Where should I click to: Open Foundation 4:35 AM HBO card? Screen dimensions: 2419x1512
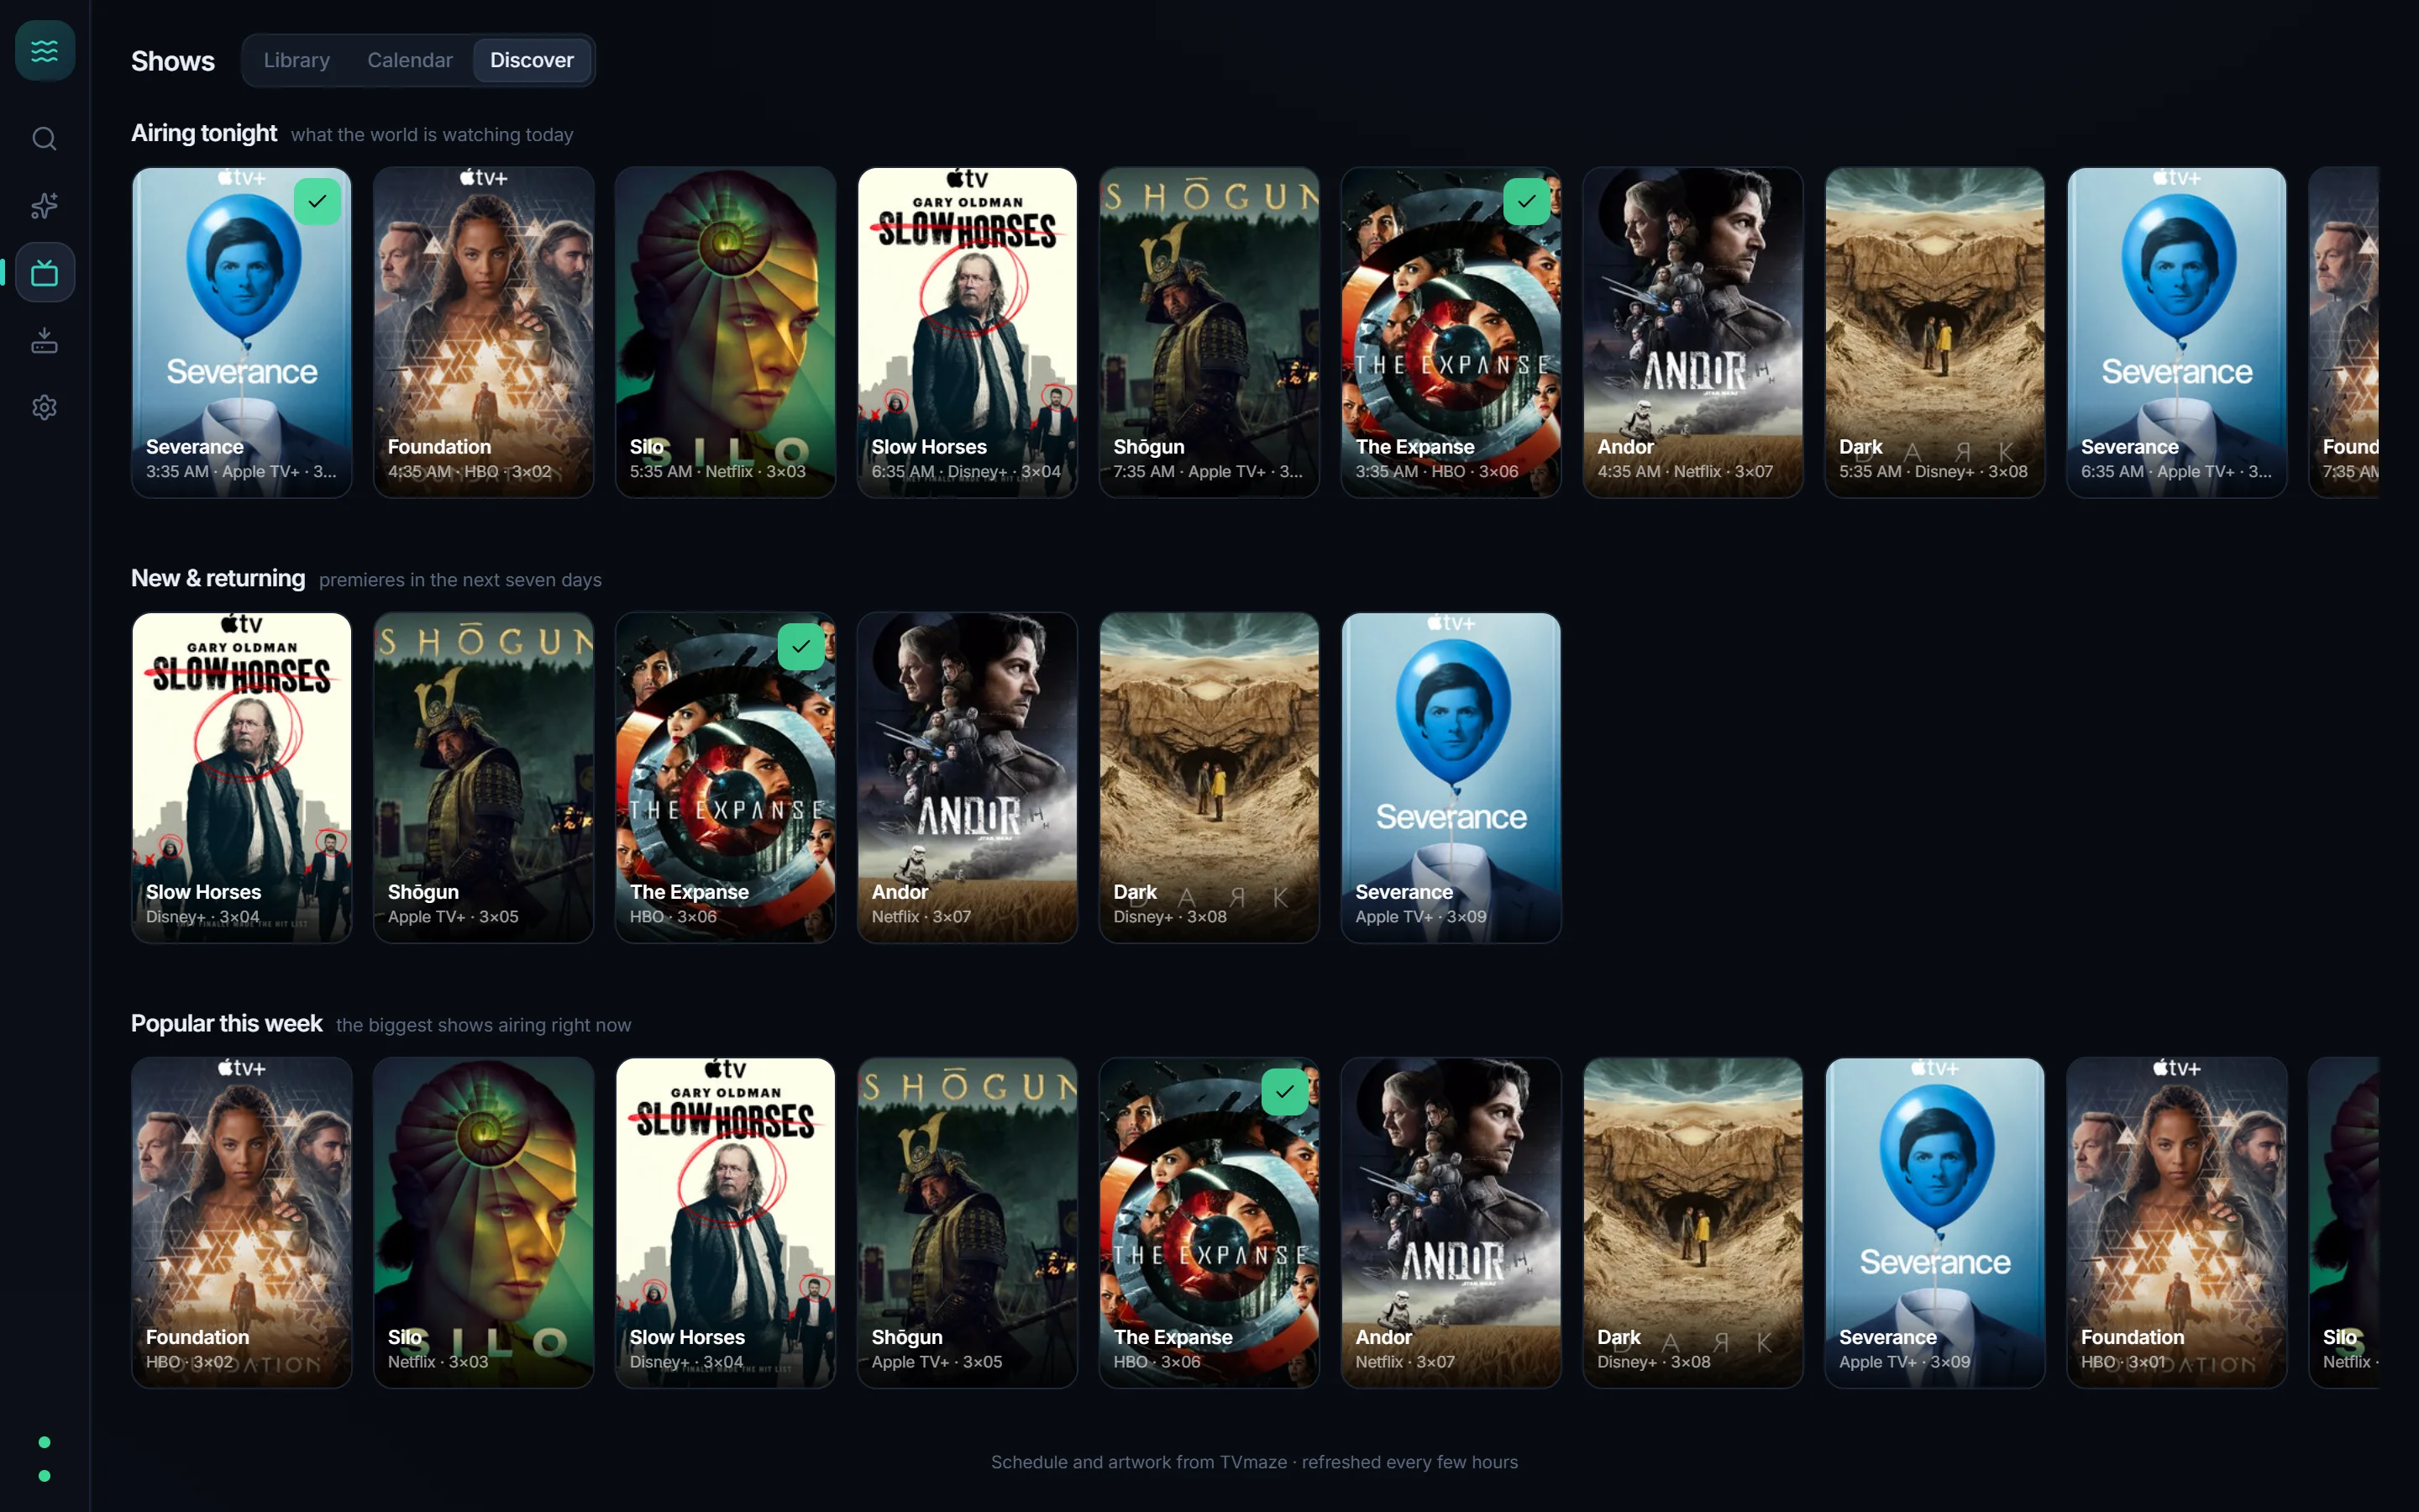(x=484, y=332)
